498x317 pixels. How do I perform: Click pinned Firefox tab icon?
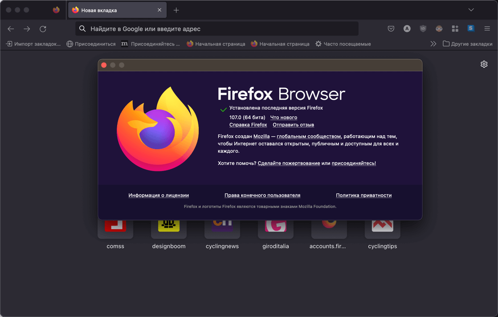pos(56,10)
